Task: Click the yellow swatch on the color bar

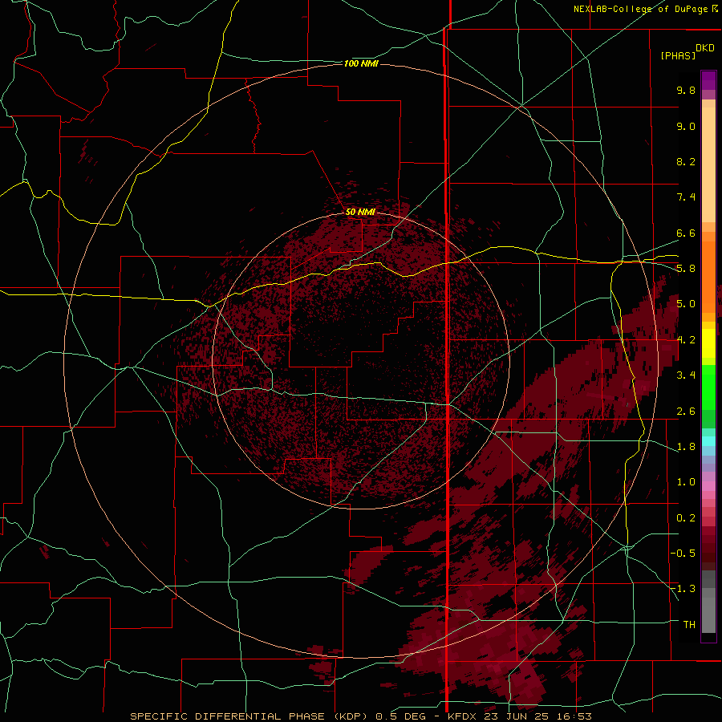Action: pyautogui.click(x=708, y=343)
